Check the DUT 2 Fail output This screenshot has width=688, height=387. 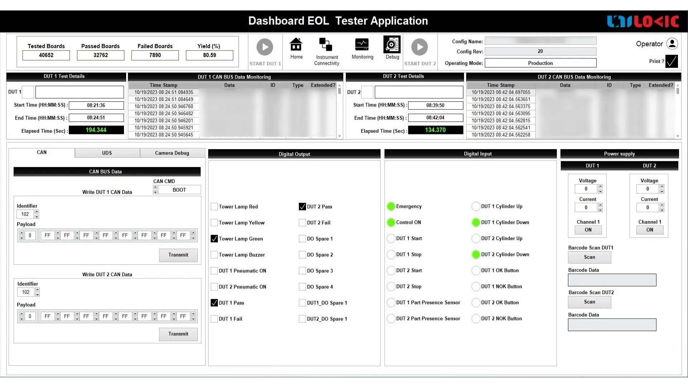302,223
